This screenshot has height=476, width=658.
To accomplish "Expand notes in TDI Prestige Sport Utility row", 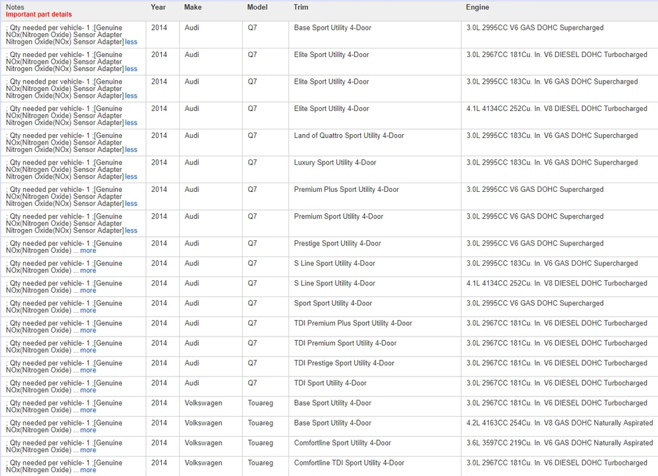I will click(x=88, y=370).
